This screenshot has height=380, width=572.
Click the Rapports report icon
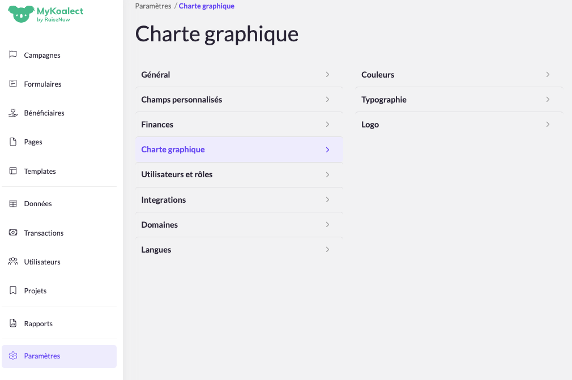click(13, 323)
